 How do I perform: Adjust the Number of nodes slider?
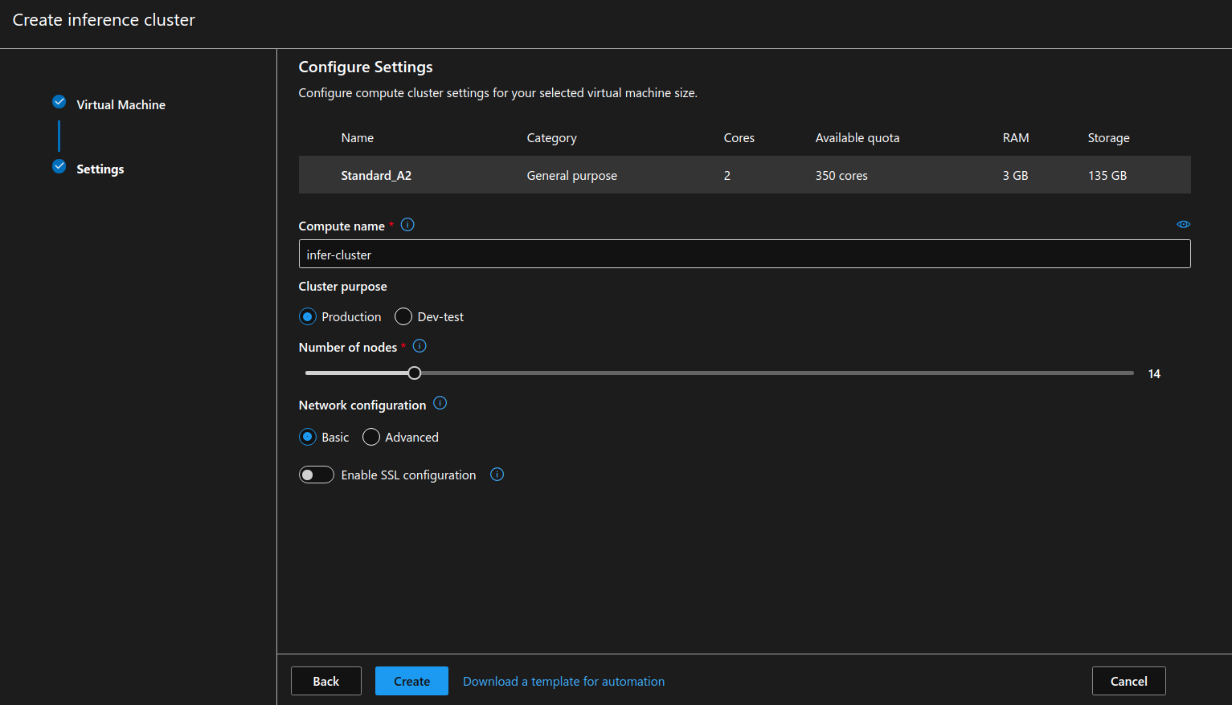tap(414, 373)
